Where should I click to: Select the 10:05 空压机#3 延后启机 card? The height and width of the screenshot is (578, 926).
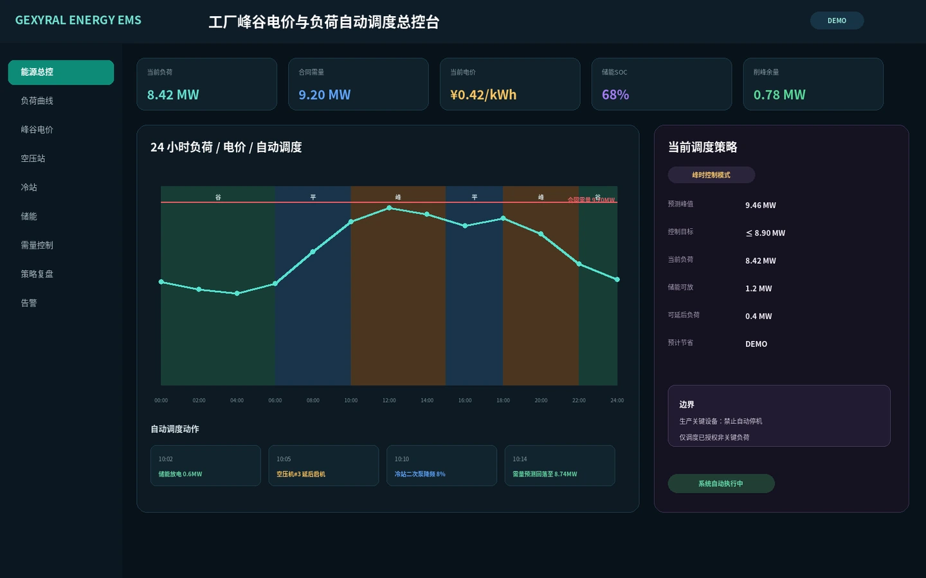(x=323, y=466)
